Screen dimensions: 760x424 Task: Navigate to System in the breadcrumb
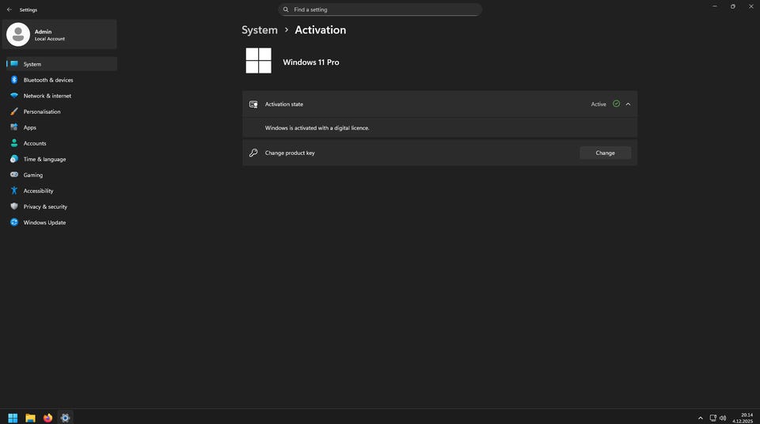(260, 30)
